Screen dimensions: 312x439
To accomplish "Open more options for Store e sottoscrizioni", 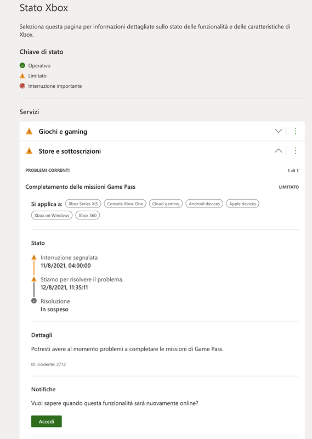I will [296, 150].
